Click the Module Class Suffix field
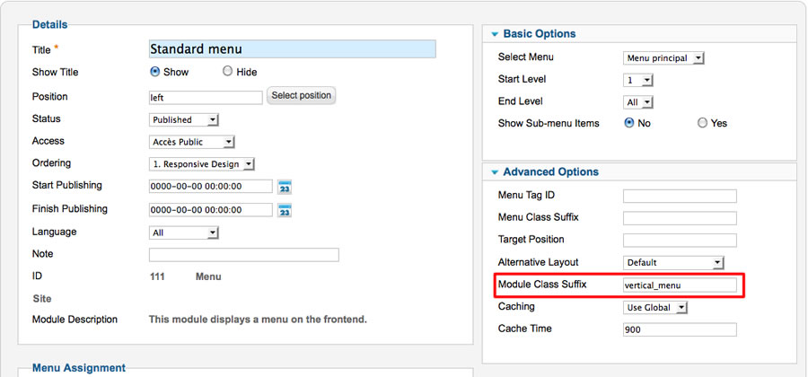 680,285
